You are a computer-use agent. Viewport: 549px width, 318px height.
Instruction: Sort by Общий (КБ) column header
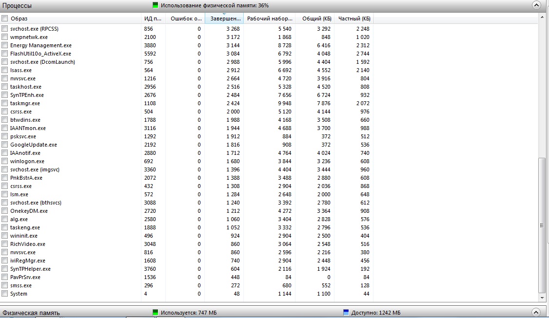pos(315,19)
